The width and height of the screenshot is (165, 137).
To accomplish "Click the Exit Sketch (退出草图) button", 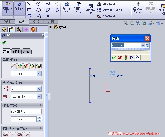I will 8,8.
